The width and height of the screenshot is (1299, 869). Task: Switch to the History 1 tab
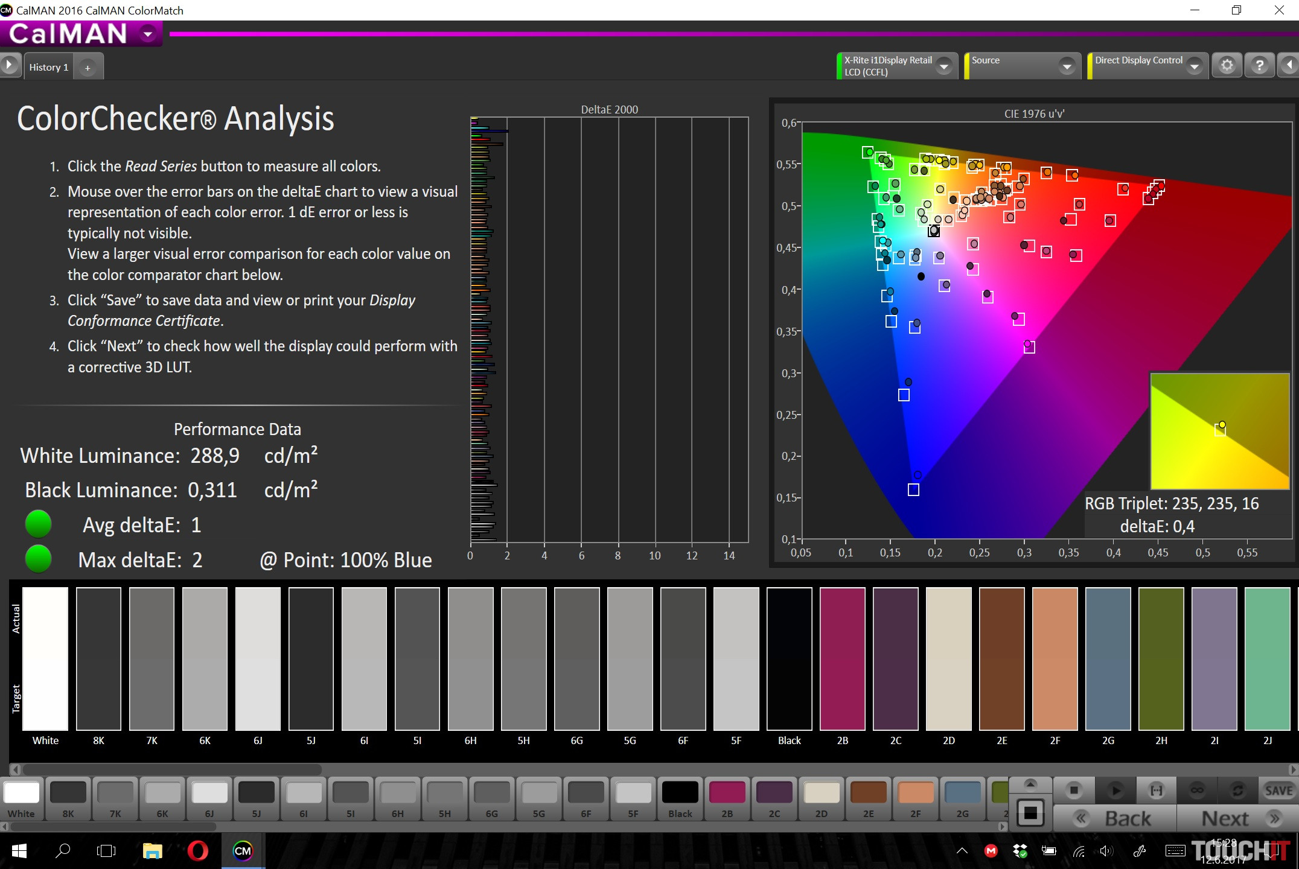pos(48,67)
